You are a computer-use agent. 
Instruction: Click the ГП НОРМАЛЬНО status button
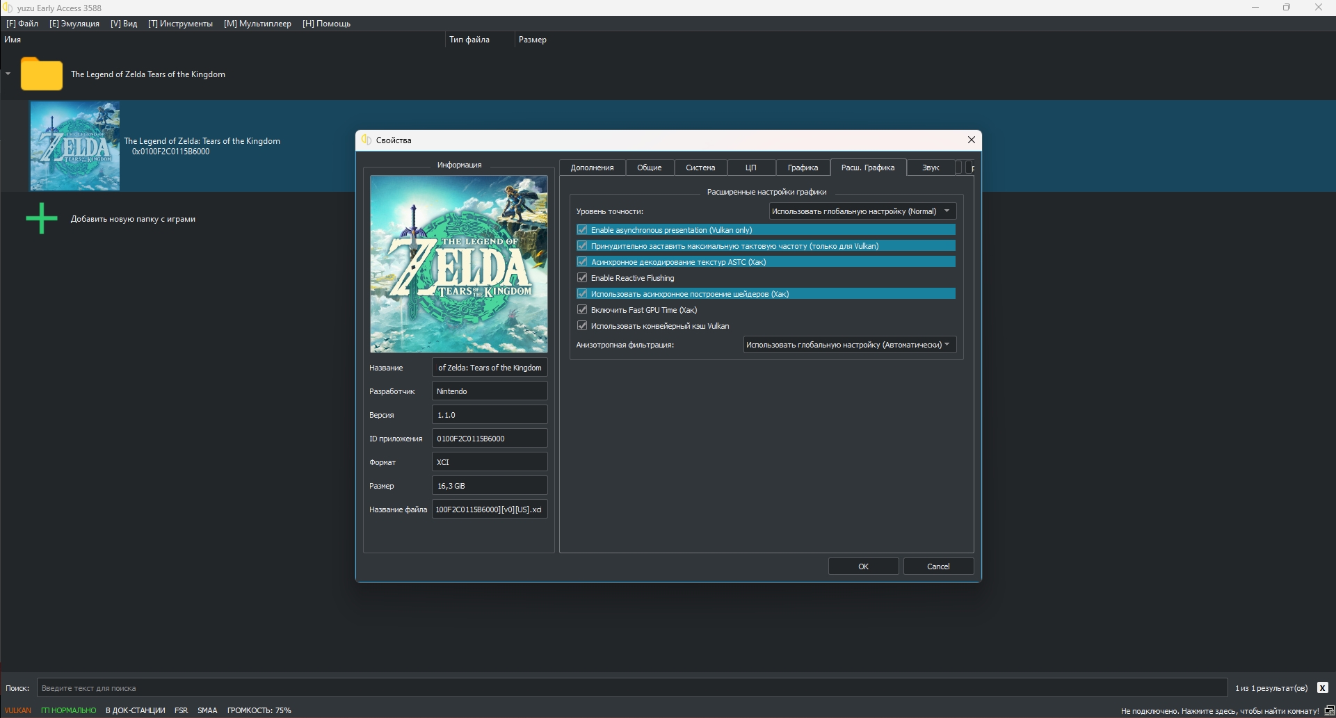[x=68, y=710]
